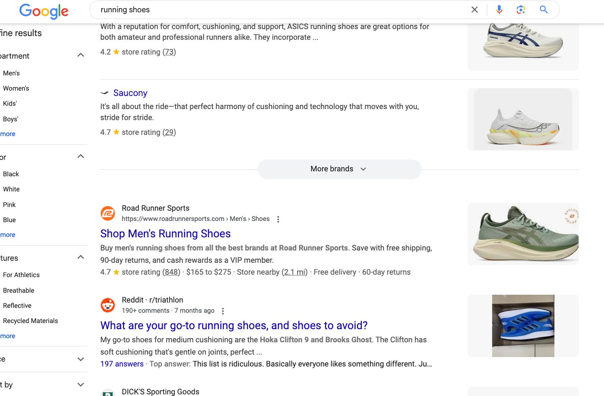This screenshot has height=396, width=604.
Task: Filter by Recycled Materials feature
Action: point(31,321)
